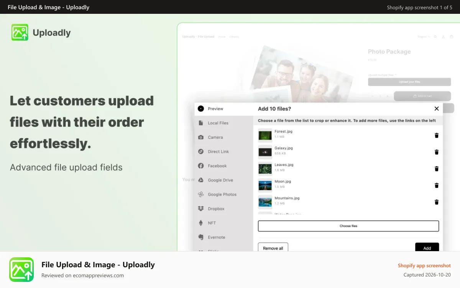Click Upload your files on product page
460x288 pixels.
[x=409, y=82]
